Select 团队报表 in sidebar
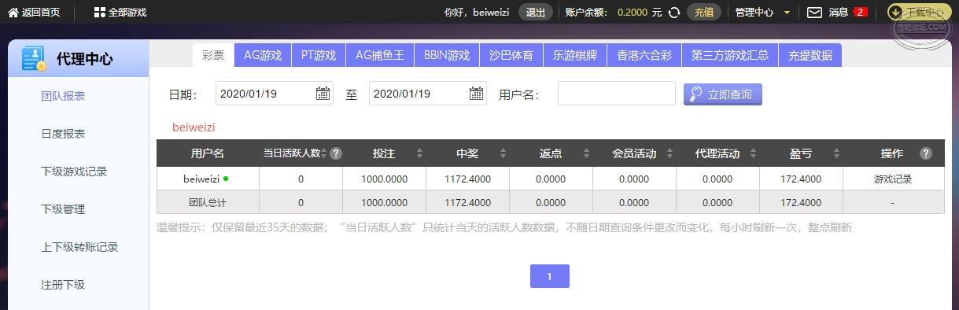Viewport: 959px width, 310px height. [63, 96]
